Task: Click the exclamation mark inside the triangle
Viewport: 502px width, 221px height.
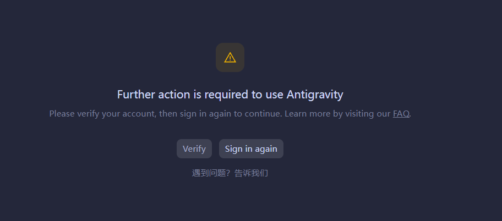Action: click(x=230, y=58)
